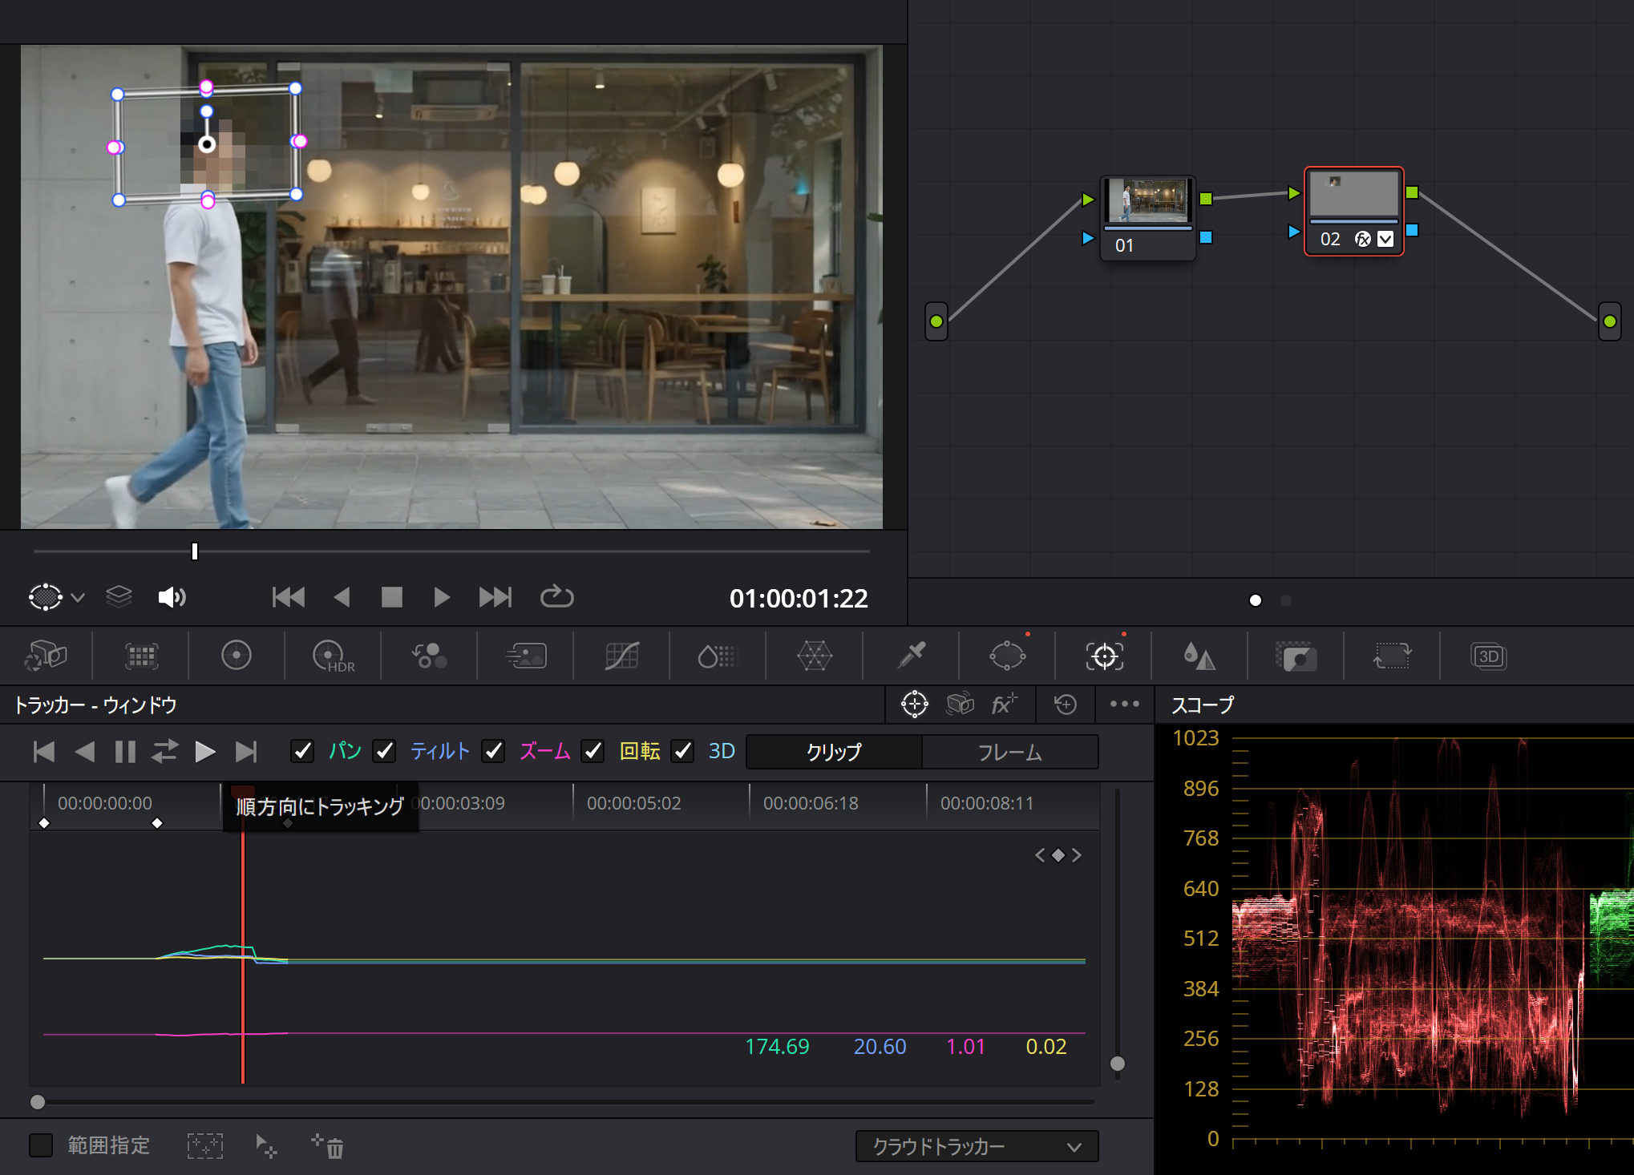
Task: Open the Motion Effects palette
Action: point(526,656)
